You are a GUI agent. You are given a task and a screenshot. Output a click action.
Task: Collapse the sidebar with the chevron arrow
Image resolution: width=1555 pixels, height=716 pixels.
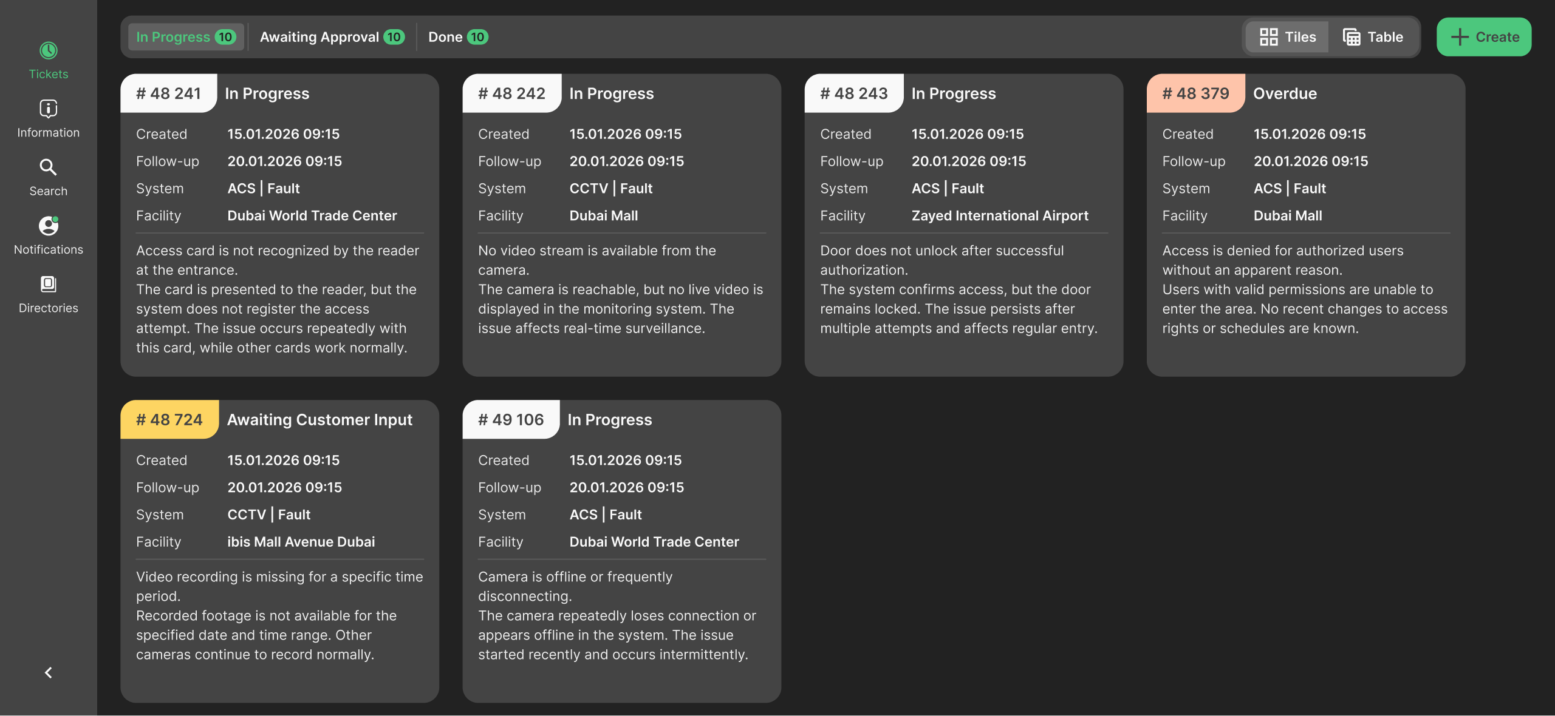coord(49,672)
